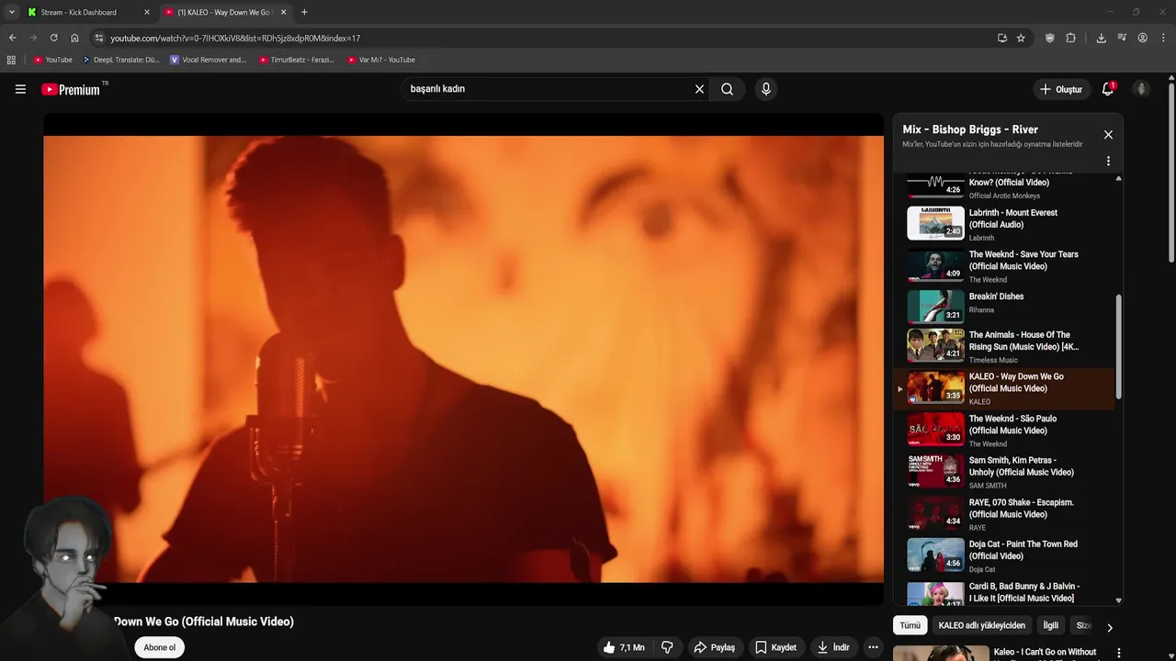Play Breakin' Dishes by Rihanna

pyautogui.click(x=1003, y=308)
